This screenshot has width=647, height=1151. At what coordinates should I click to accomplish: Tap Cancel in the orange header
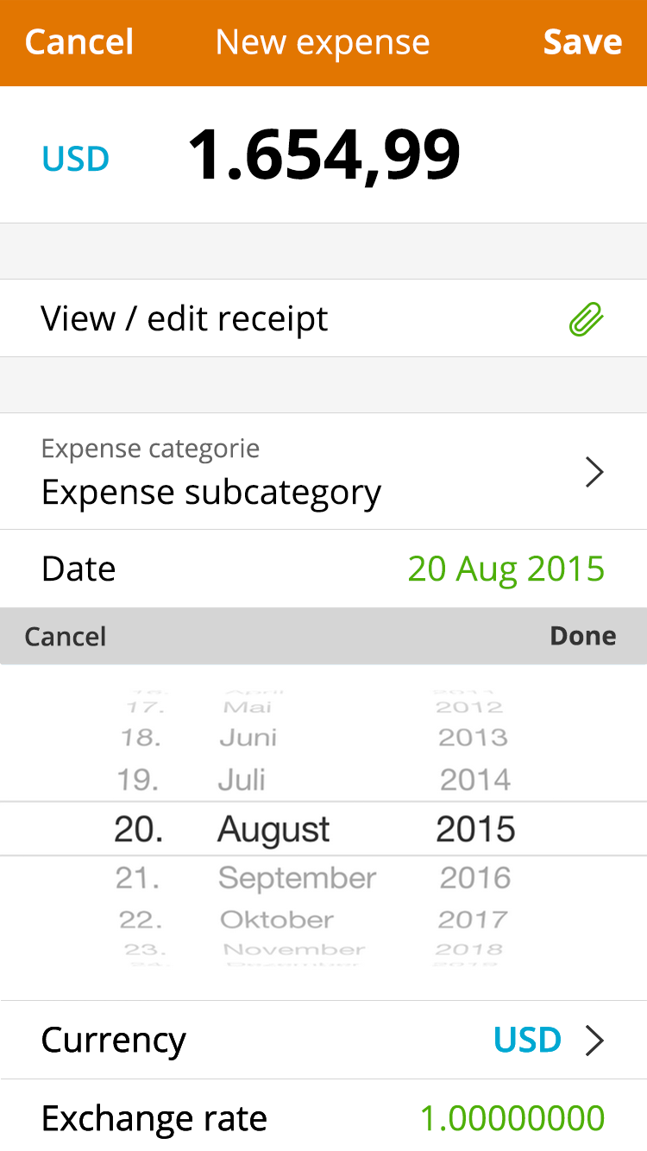79,42
